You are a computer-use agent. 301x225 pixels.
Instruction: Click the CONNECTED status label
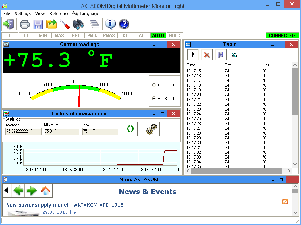(x=282, y=36)
